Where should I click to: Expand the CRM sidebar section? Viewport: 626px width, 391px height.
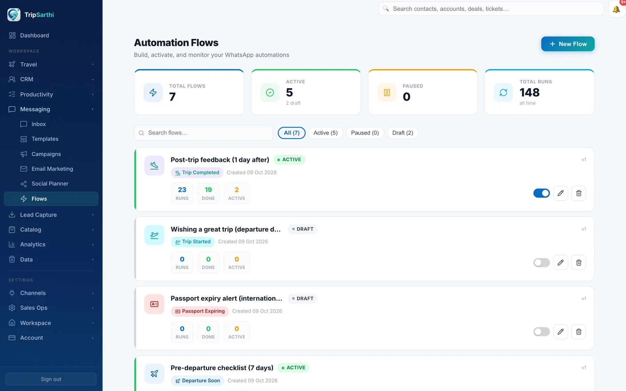tap(51, 79)
